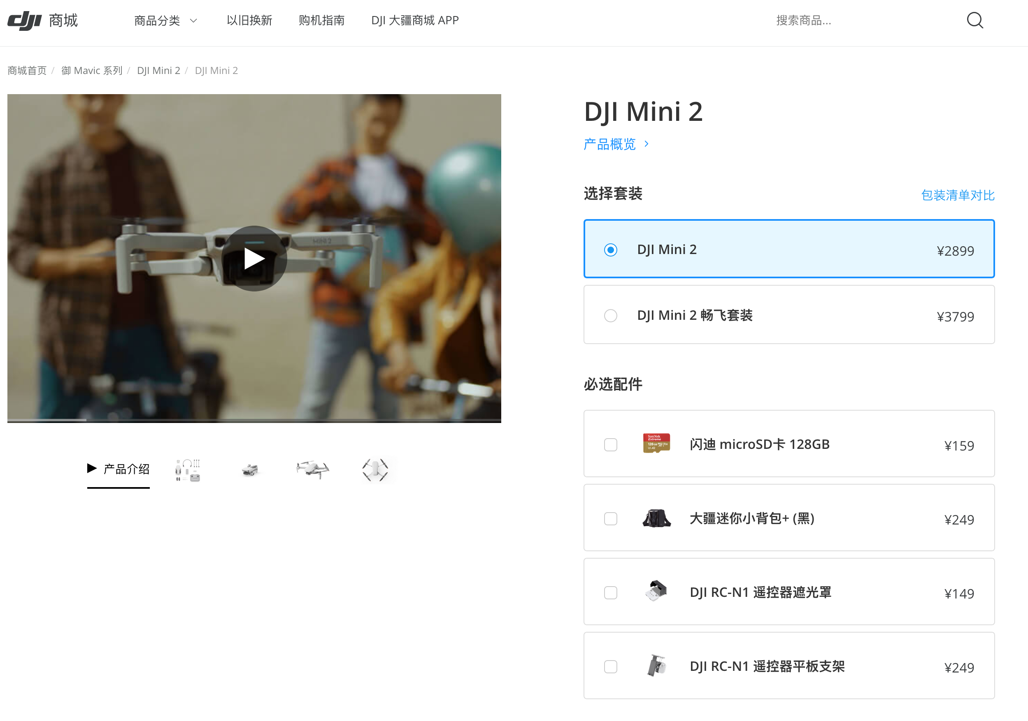
Task: Open the 购机指南 menu item
Action: pos(321,21)
